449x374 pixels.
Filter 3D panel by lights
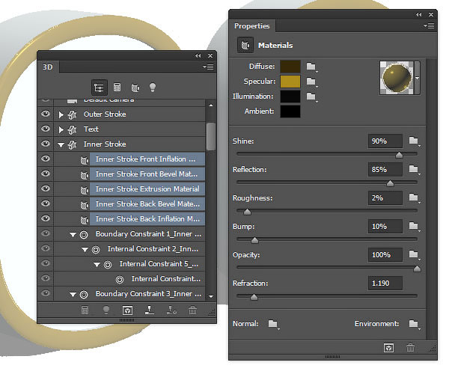[x=153, y=88]
